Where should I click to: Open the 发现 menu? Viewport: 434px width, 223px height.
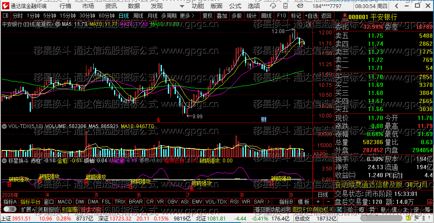coord(157,6)
